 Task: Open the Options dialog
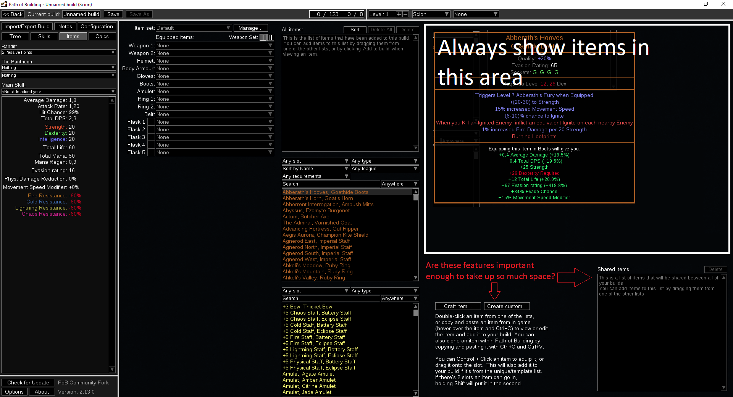point(15,392)
